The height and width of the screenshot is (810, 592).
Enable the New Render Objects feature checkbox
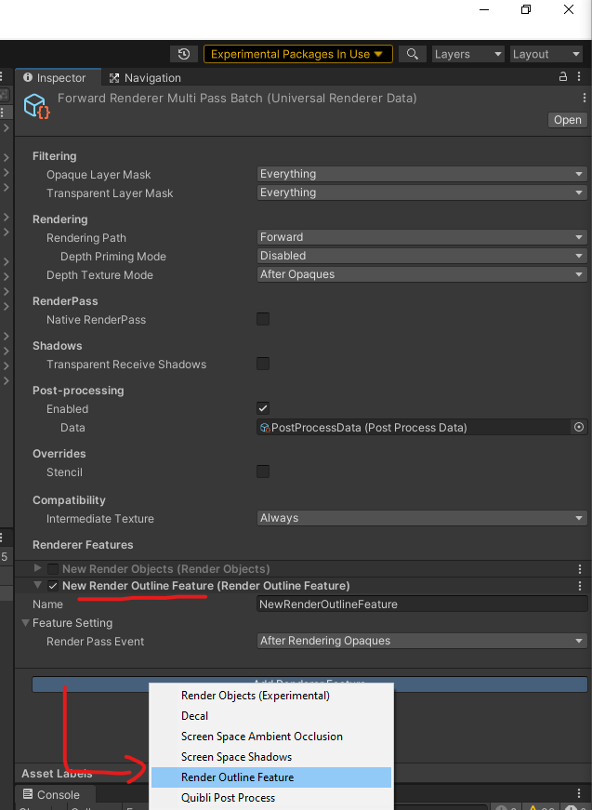point(53,569)
